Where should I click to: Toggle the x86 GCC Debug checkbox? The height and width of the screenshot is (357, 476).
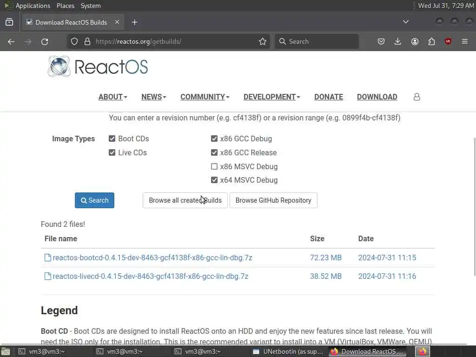click(214, 139)
